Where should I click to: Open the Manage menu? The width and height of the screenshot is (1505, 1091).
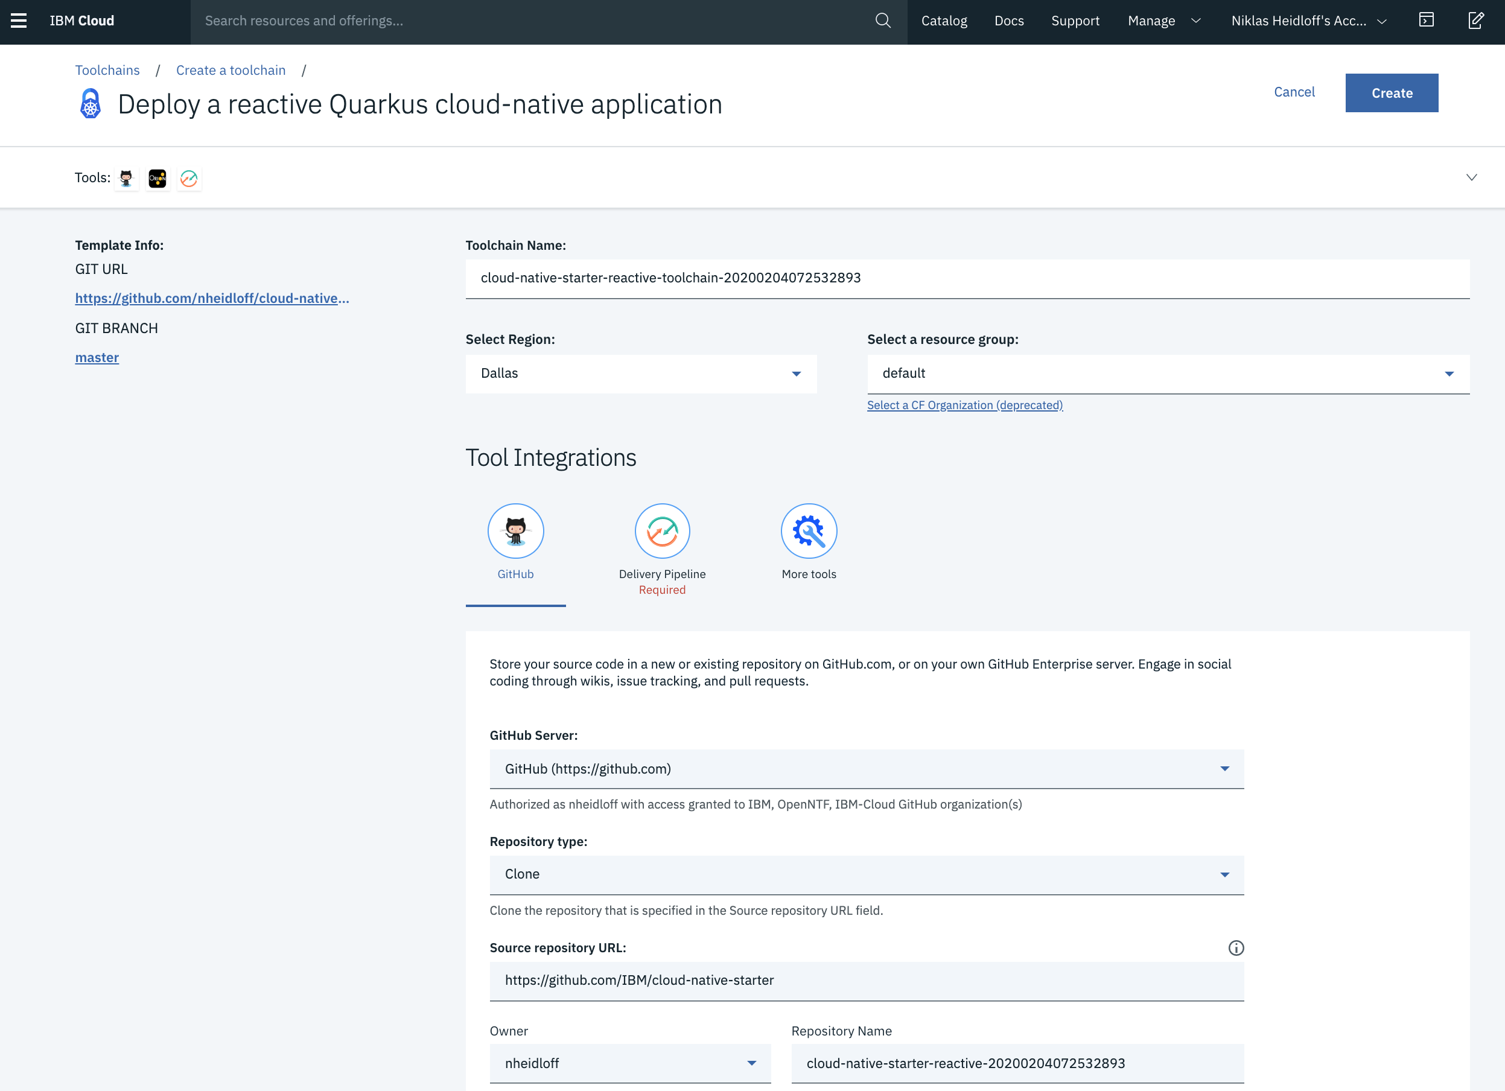coord(1163,21)
